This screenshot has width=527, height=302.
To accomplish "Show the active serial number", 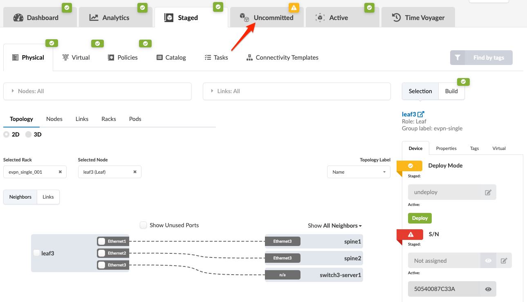I will tap(488, 289).
